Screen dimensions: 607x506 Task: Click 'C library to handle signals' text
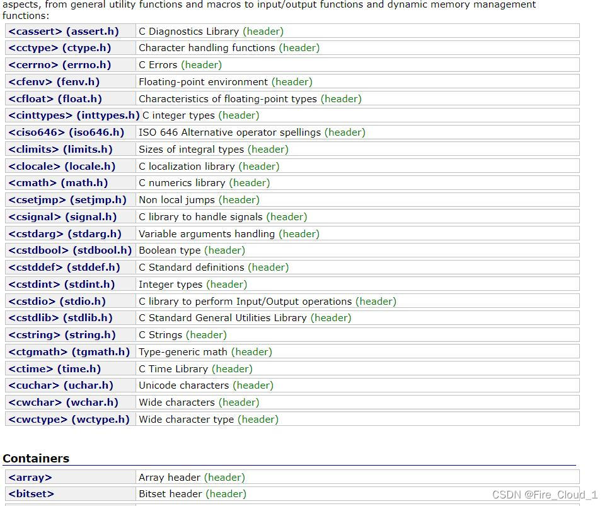pyautogui.click(x=200, y=216)
